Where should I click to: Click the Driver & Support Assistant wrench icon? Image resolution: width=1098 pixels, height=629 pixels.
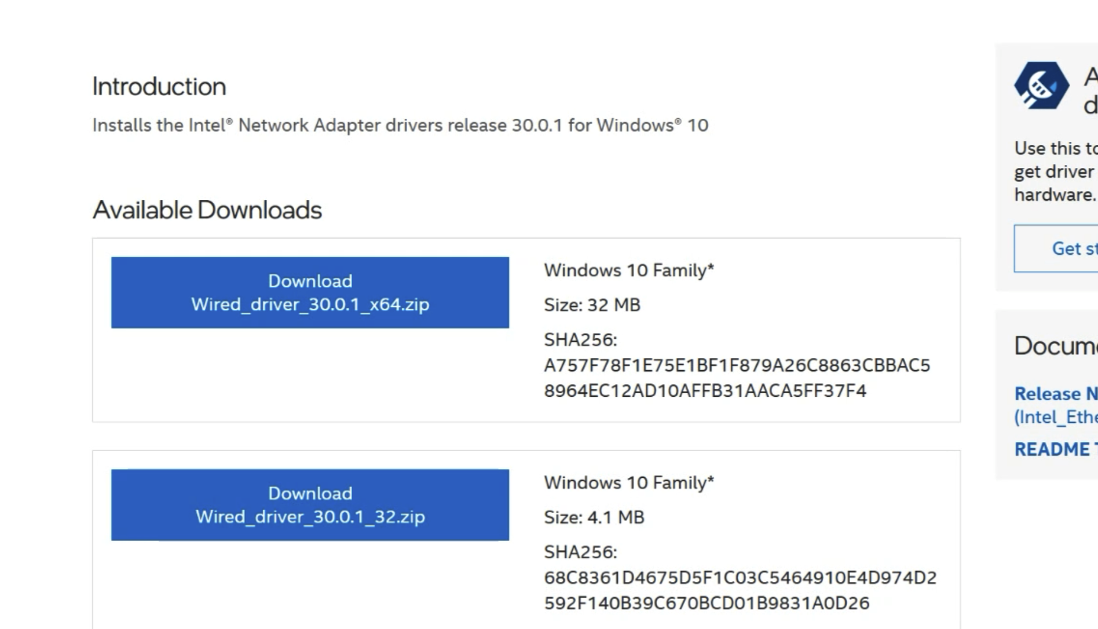pos(1041,85)
